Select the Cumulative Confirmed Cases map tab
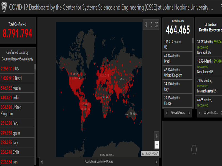The image size is (222, 166). coord(99,161)
